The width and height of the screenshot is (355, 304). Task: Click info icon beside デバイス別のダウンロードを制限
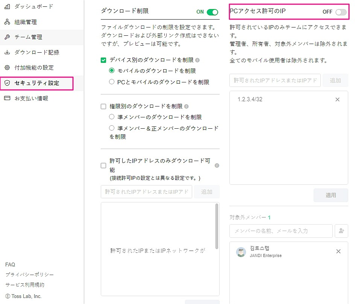pos(197,60)
